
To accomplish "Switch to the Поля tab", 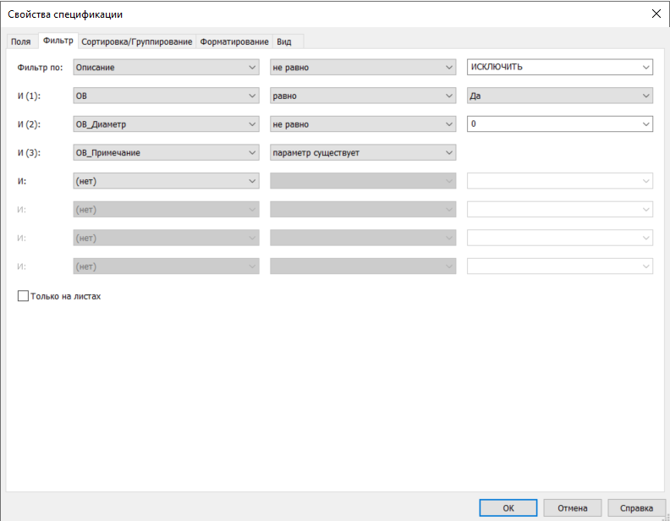I will click(20, 41).
